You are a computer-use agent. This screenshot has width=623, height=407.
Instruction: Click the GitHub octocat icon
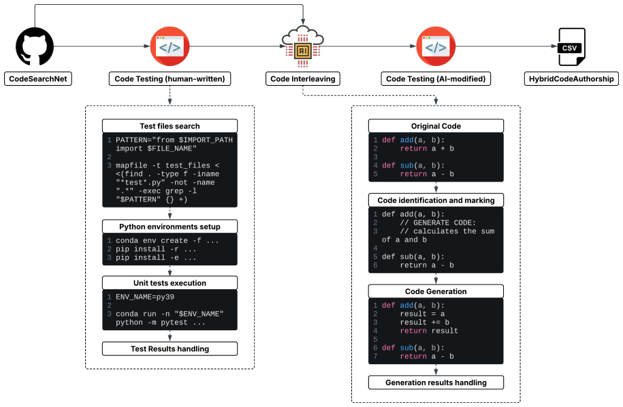tap(35, 46)
